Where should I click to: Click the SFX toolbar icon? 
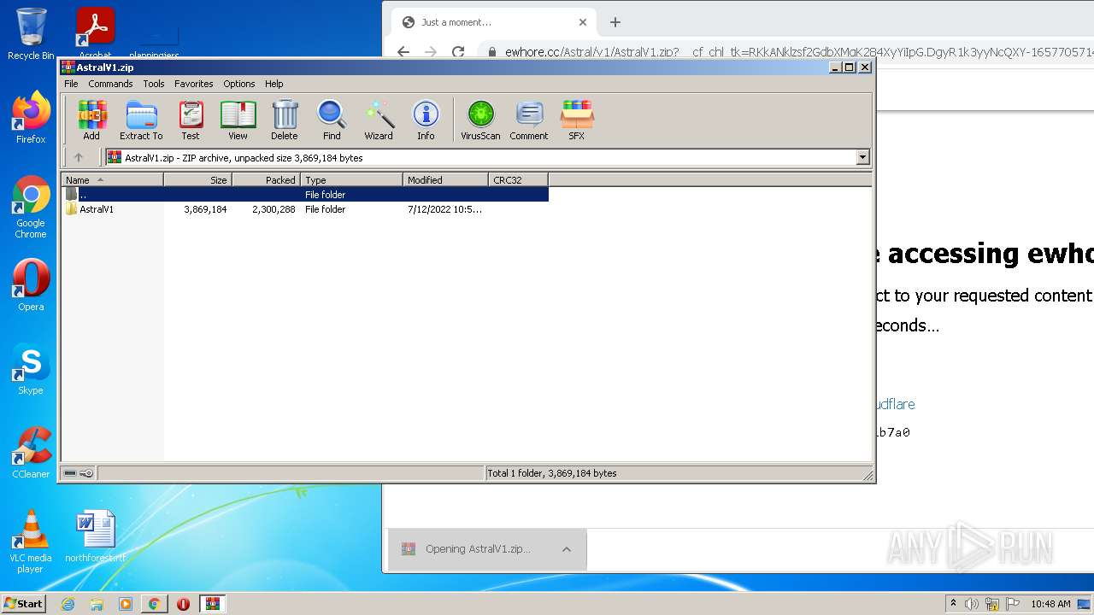[x=577, y=120]
